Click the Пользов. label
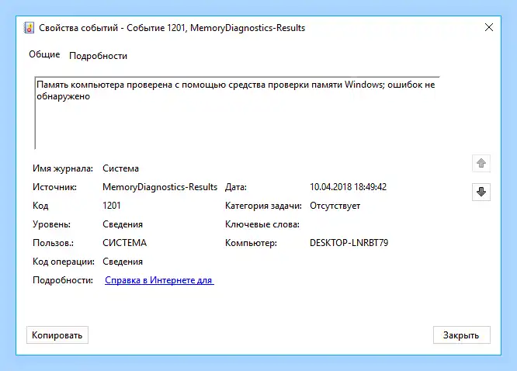This screenshot has width=517, height=371. click(53, 243)
